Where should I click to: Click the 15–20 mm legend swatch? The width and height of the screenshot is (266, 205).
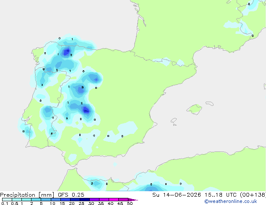click(65, 200)
